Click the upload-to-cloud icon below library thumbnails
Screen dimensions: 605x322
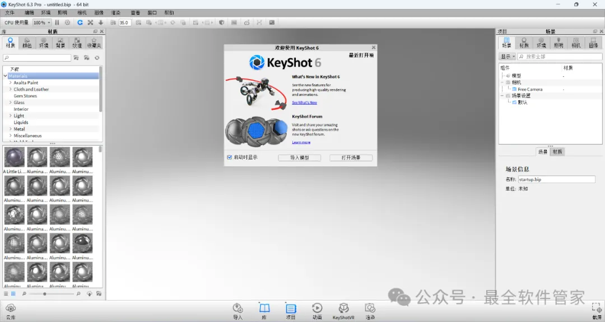tap(90, 294)
